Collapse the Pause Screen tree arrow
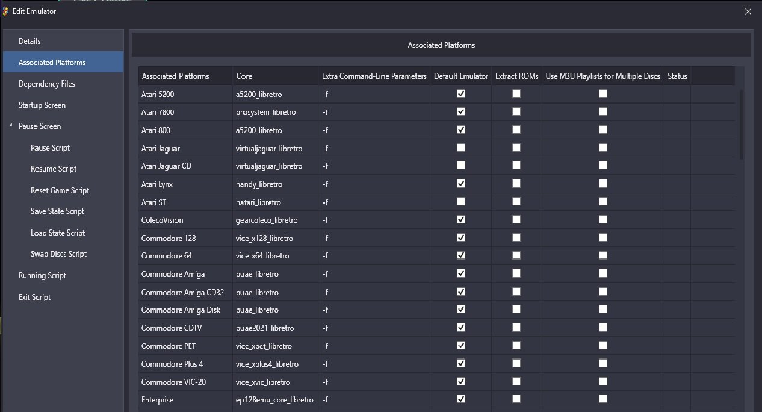The image size is (762, 412). pos(11,126)
